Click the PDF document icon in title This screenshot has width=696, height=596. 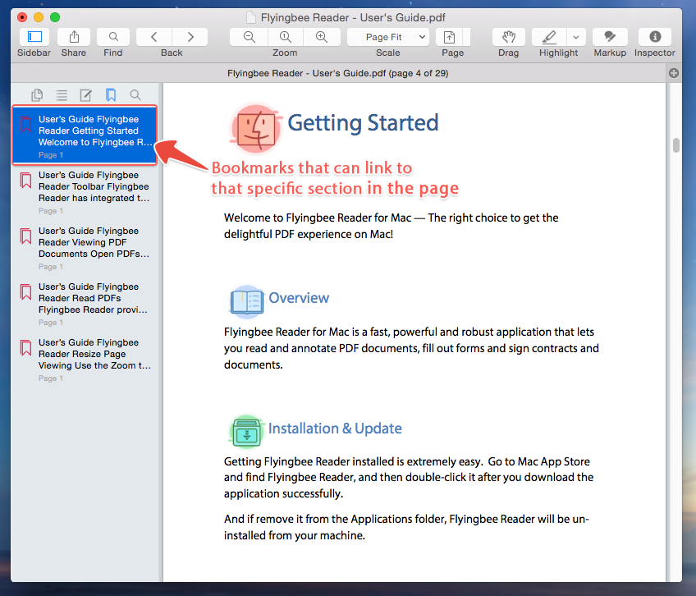click(251, 17)
